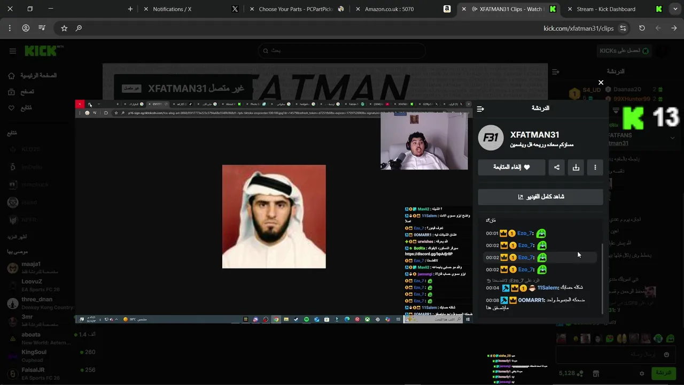The height and width of the screenshot is (385, 684).
Task: Open browser profile icon
Action: pyautogui.click(x=26, y=28)
